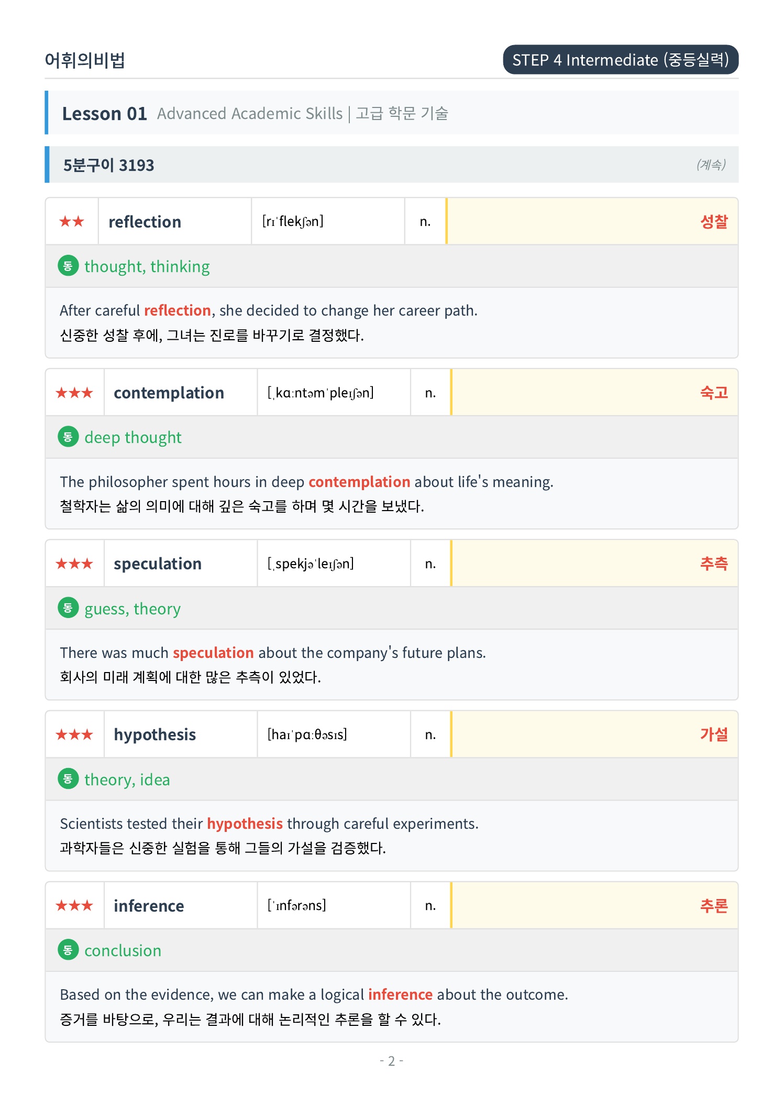Click the pronunciation text for contemplation

click(x=321, y=393)
